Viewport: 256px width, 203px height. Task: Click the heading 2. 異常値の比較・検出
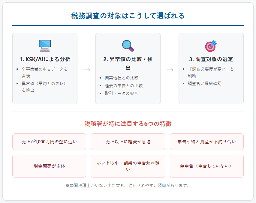coord(128,63)
